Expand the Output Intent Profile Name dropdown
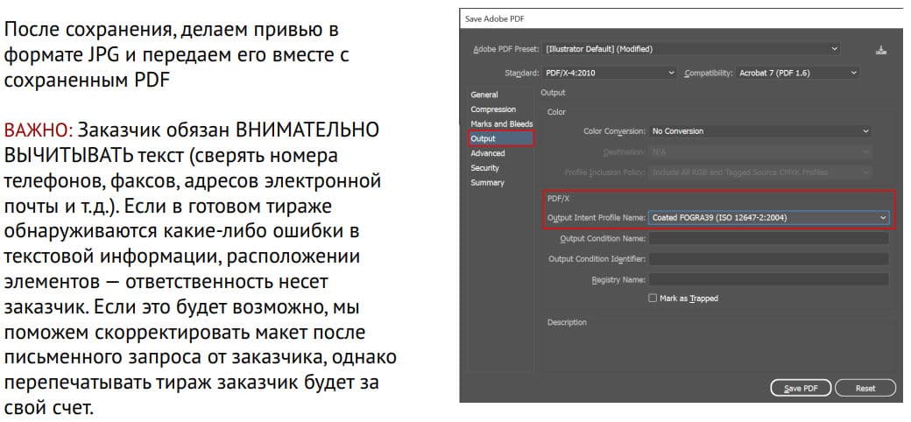 coord(769,218)
